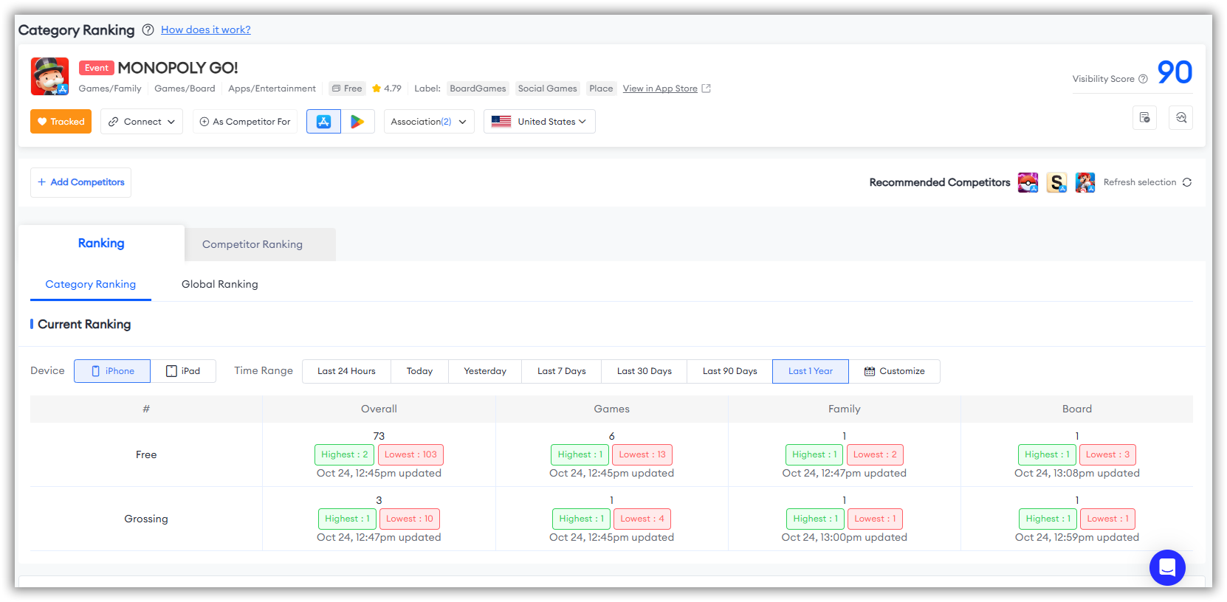Choose the Today time range
This screenshot has height=602, width=1227.
pos(419,371)
